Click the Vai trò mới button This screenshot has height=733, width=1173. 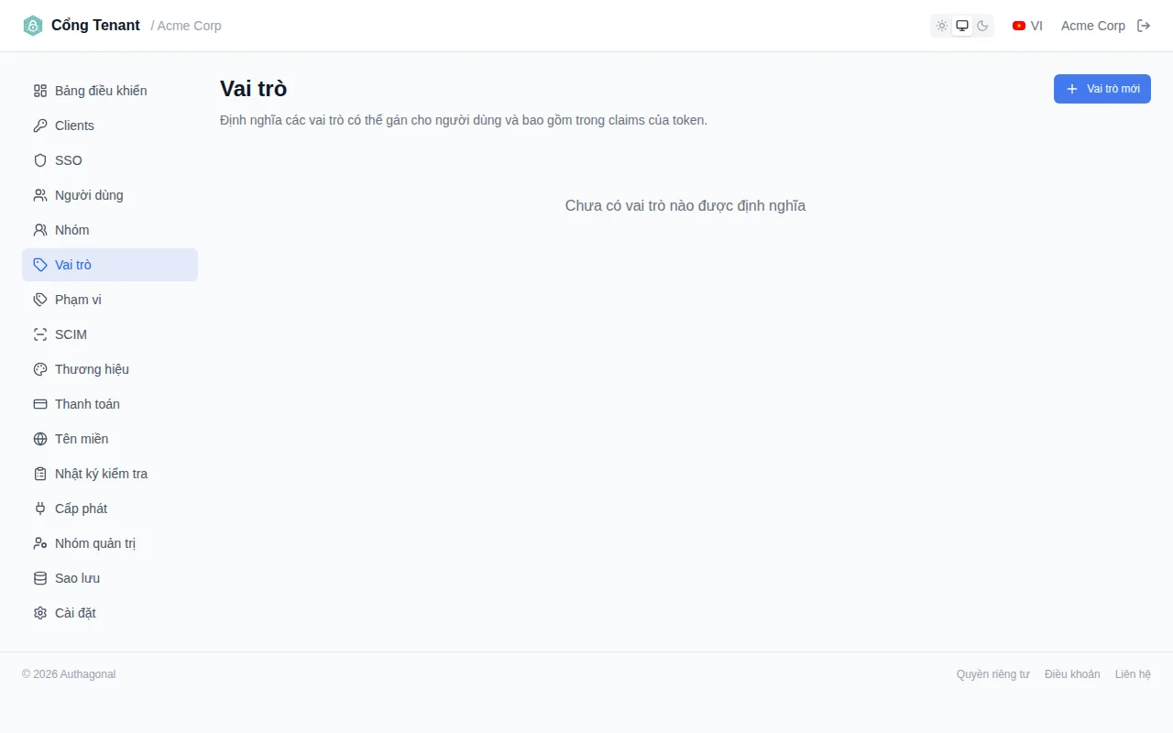pos(1102,89)
